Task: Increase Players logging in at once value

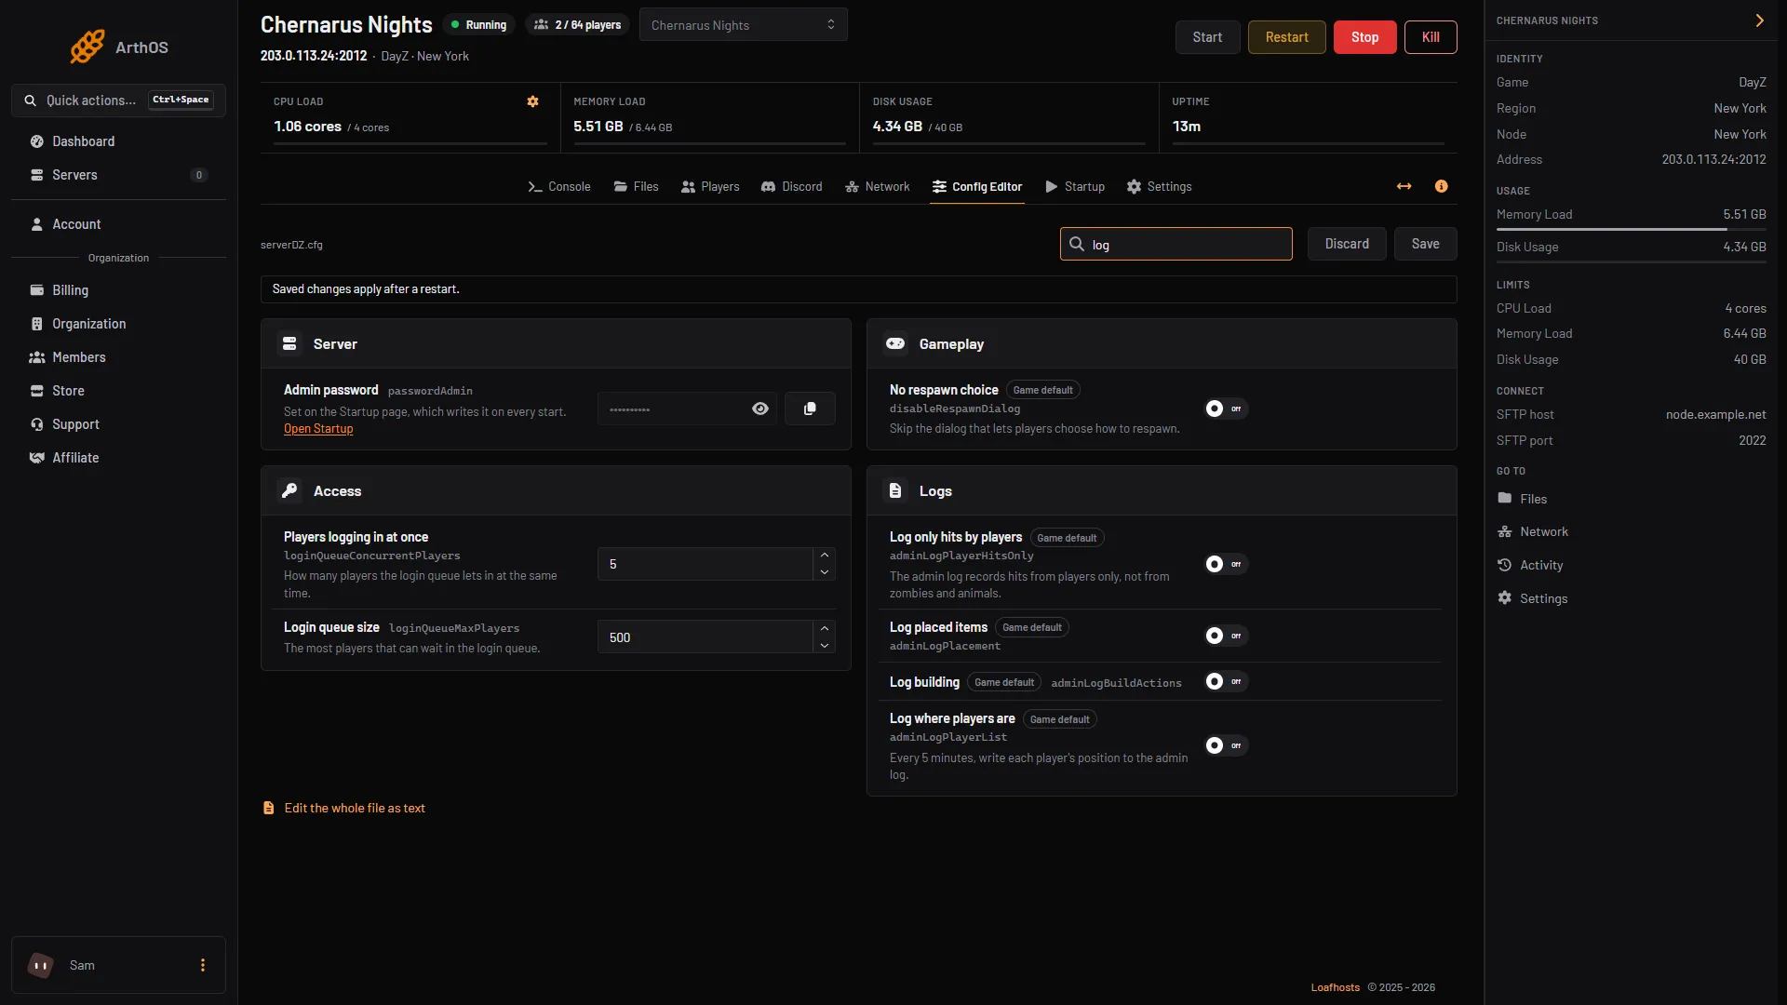Action: 825,556
